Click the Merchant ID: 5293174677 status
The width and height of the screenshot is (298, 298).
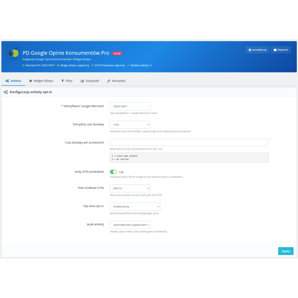[39, 65]
